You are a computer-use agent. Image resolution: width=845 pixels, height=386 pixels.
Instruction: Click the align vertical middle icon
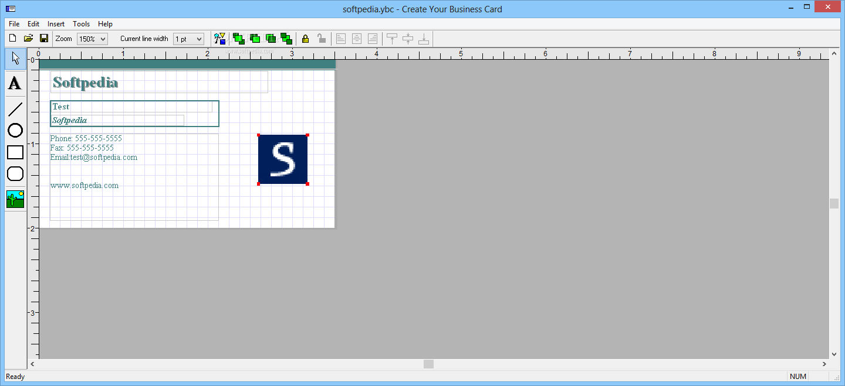[408, 39]
